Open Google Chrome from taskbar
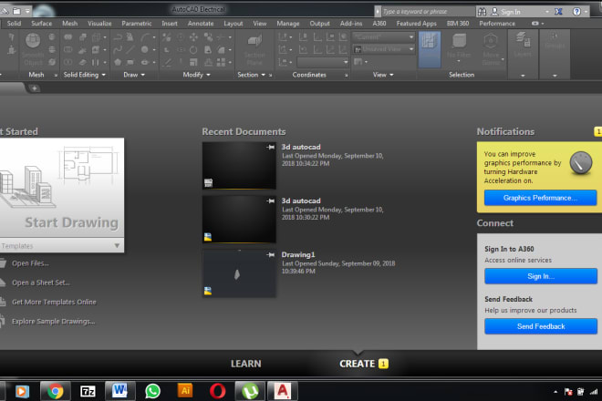The image size is (602, 401). click(x=56, y=391)
